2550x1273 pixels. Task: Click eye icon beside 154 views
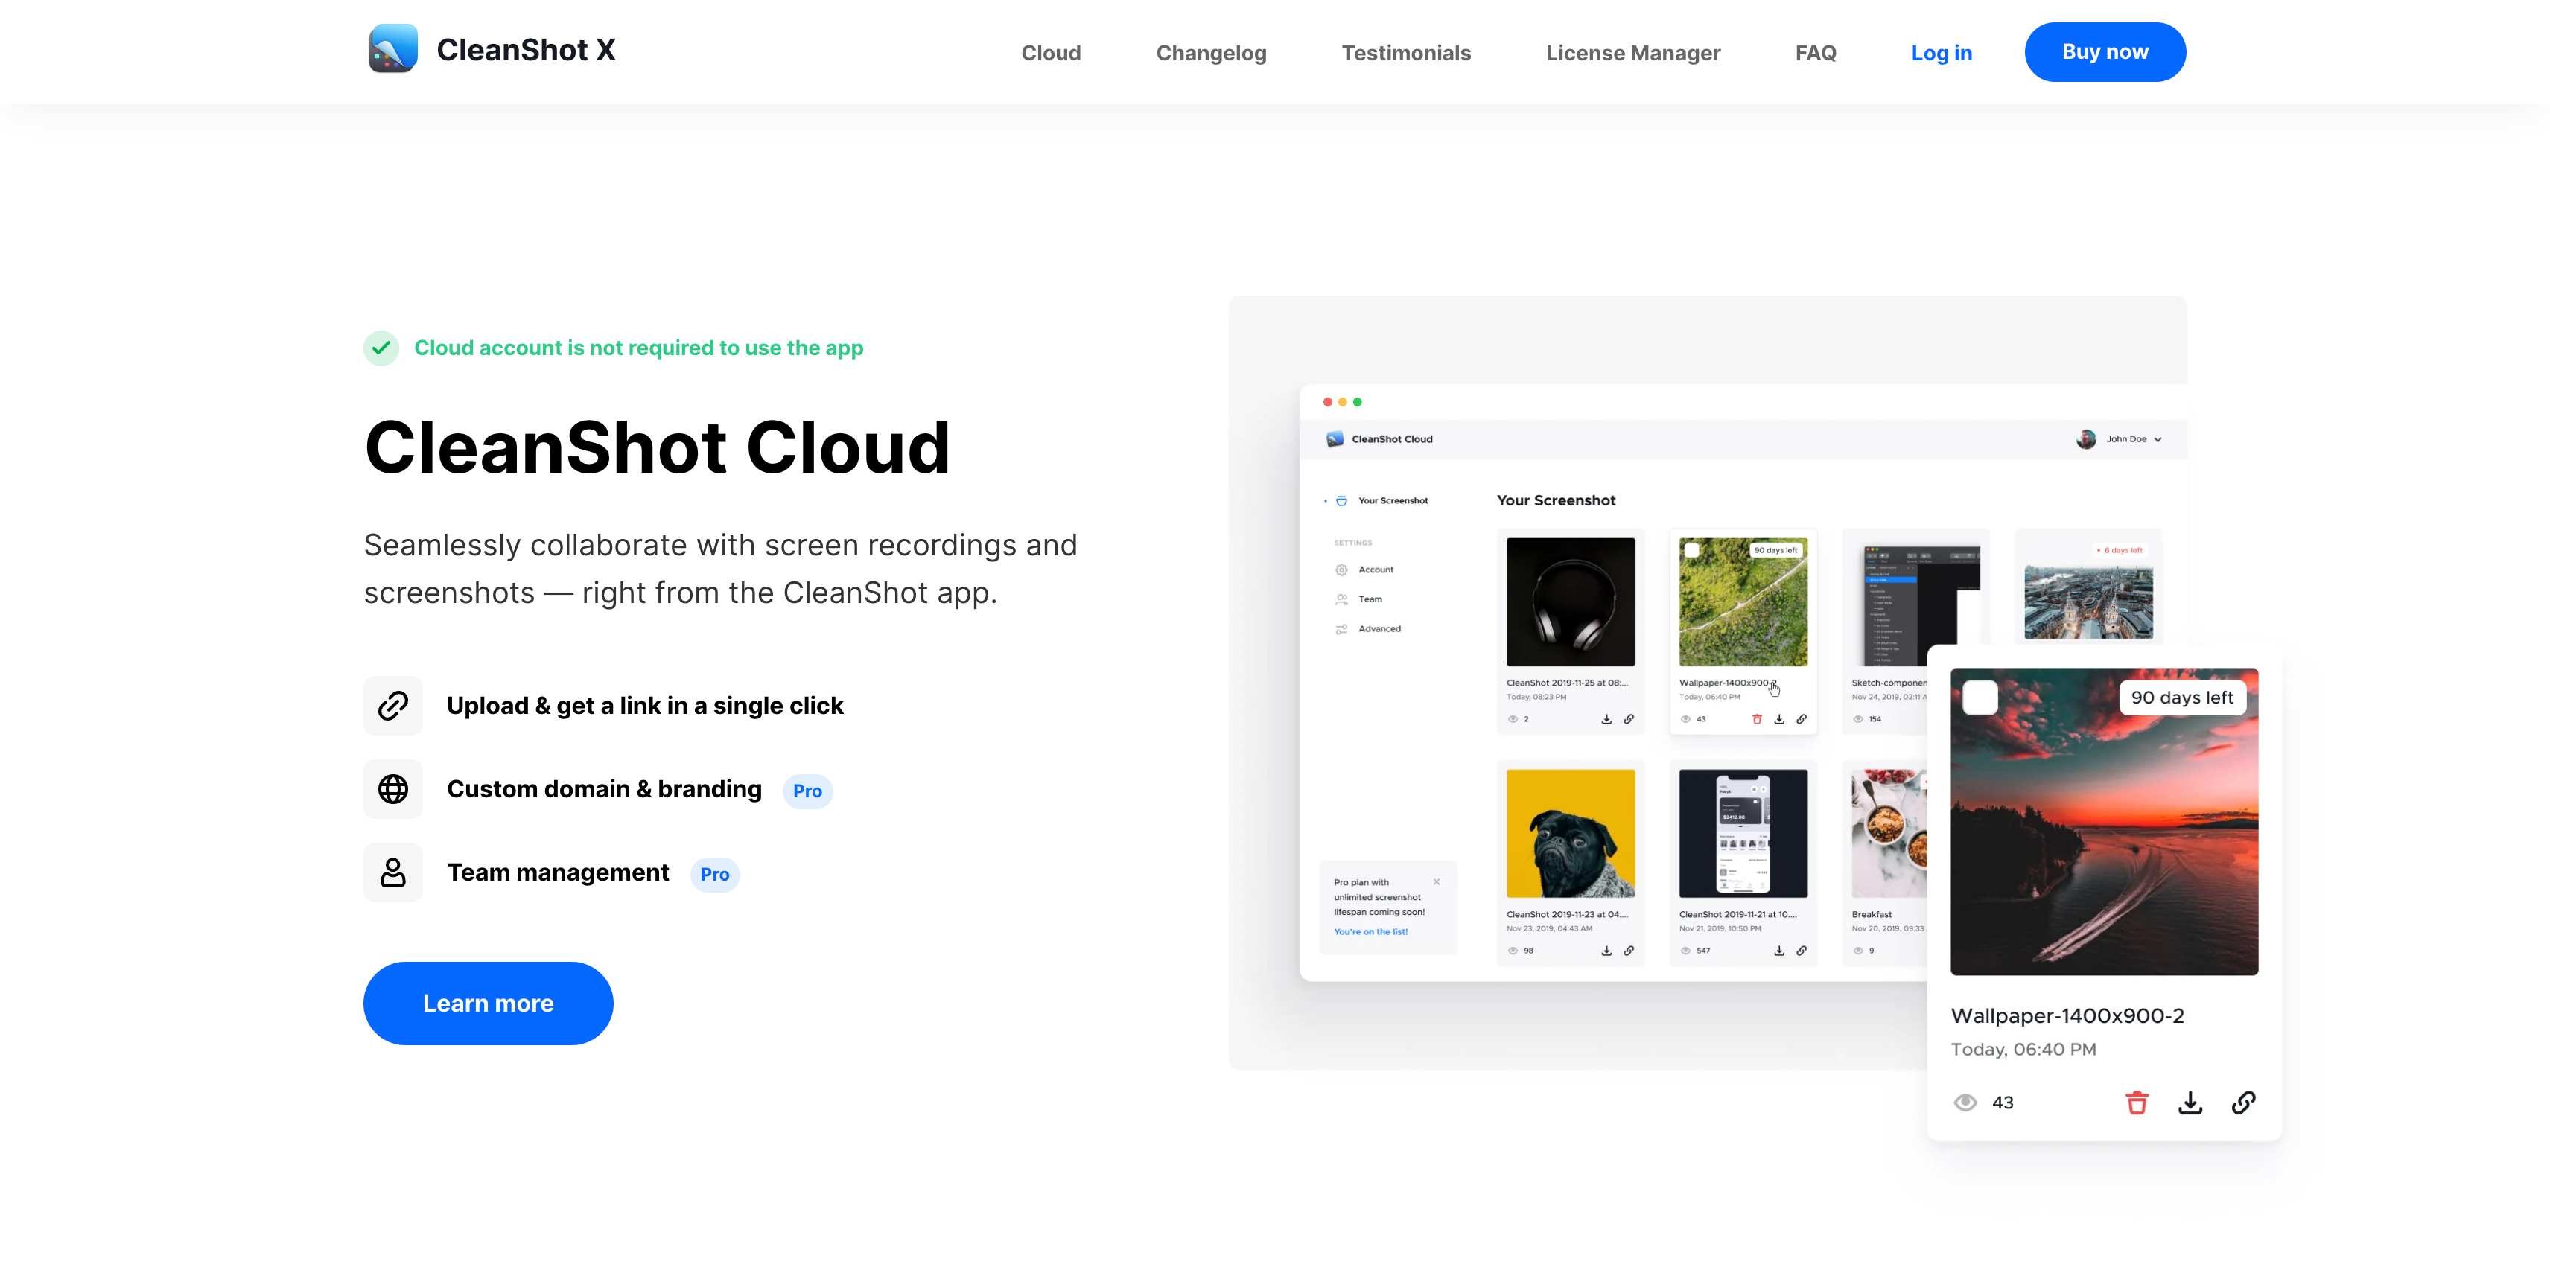coord(1858,720)
